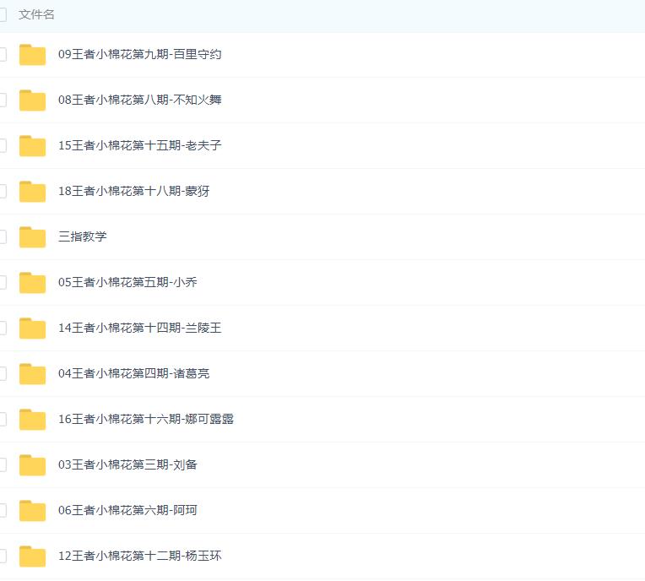The width and height of the screenshot is (645, 581).
Task: Click name 18王者小棉花第十八期-蒙犽
Action: pos(134,192)
